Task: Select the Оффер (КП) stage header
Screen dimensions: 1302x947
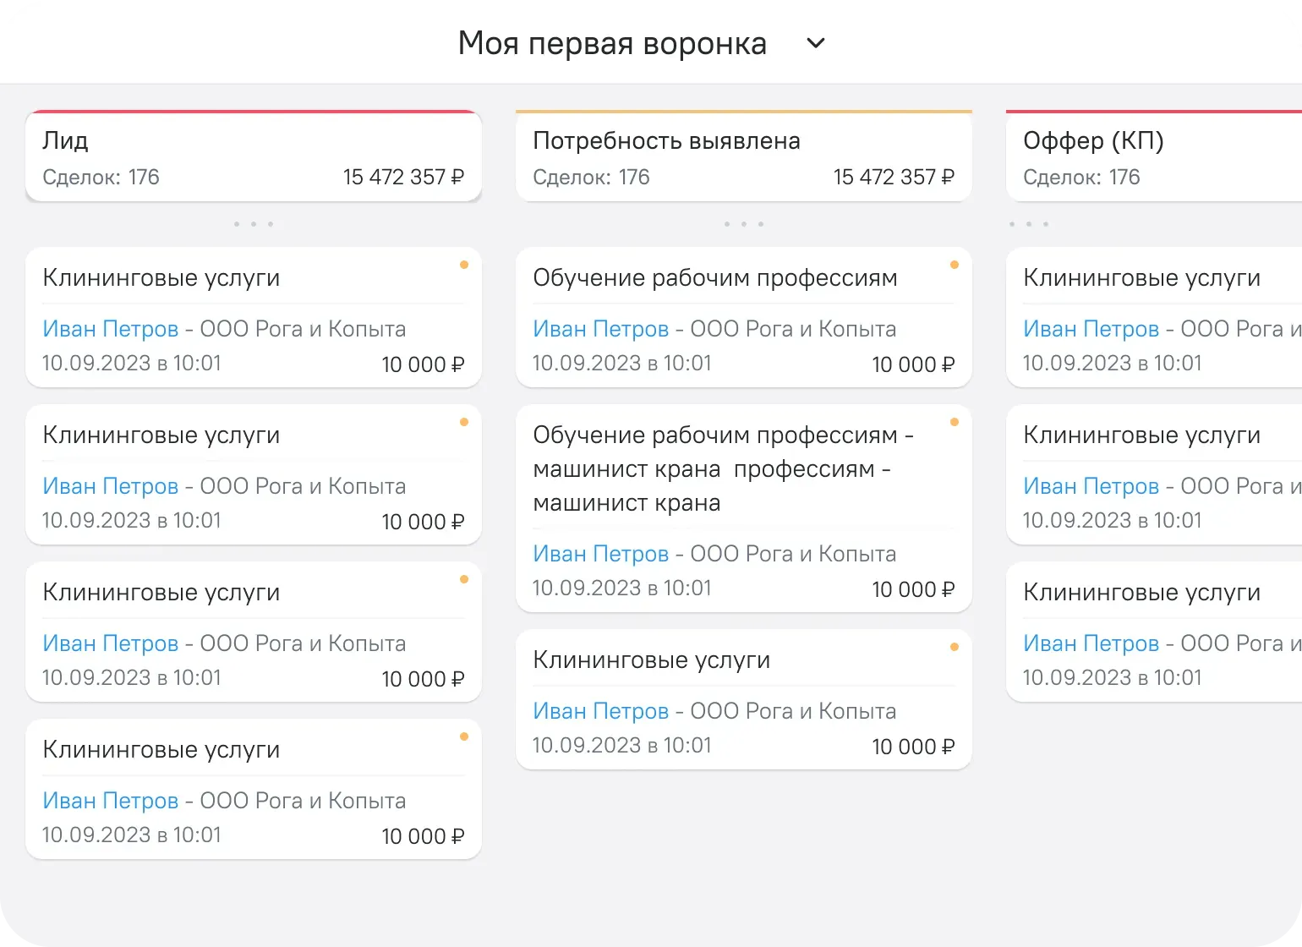Action: point(1094,140)
